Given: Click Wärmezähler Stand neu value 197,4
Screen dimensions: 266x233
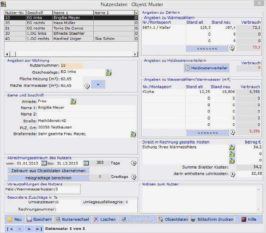Looking at the screenshot, I should pyautogui.click(x=224, y=28).
